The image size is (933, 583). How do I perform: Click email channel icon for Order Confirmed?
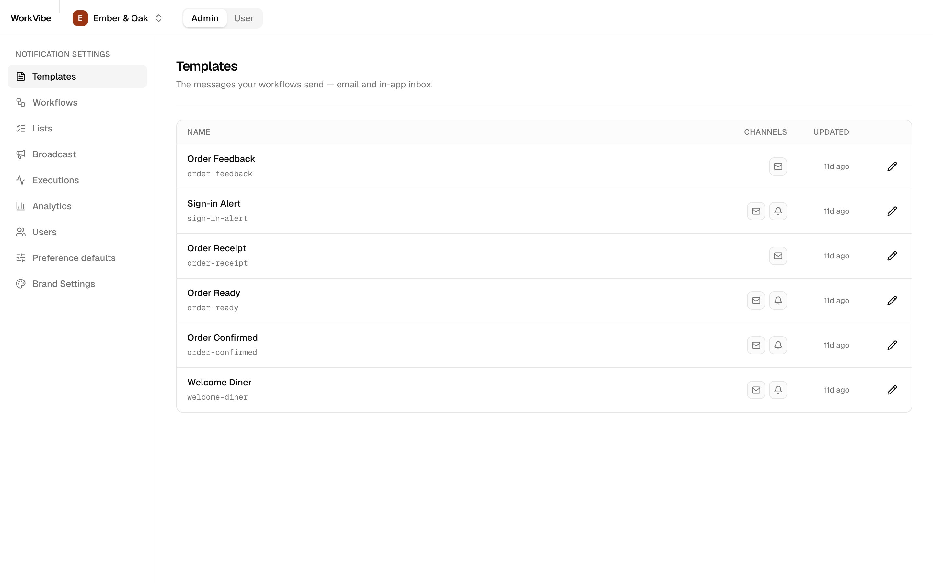click(756, 345)
